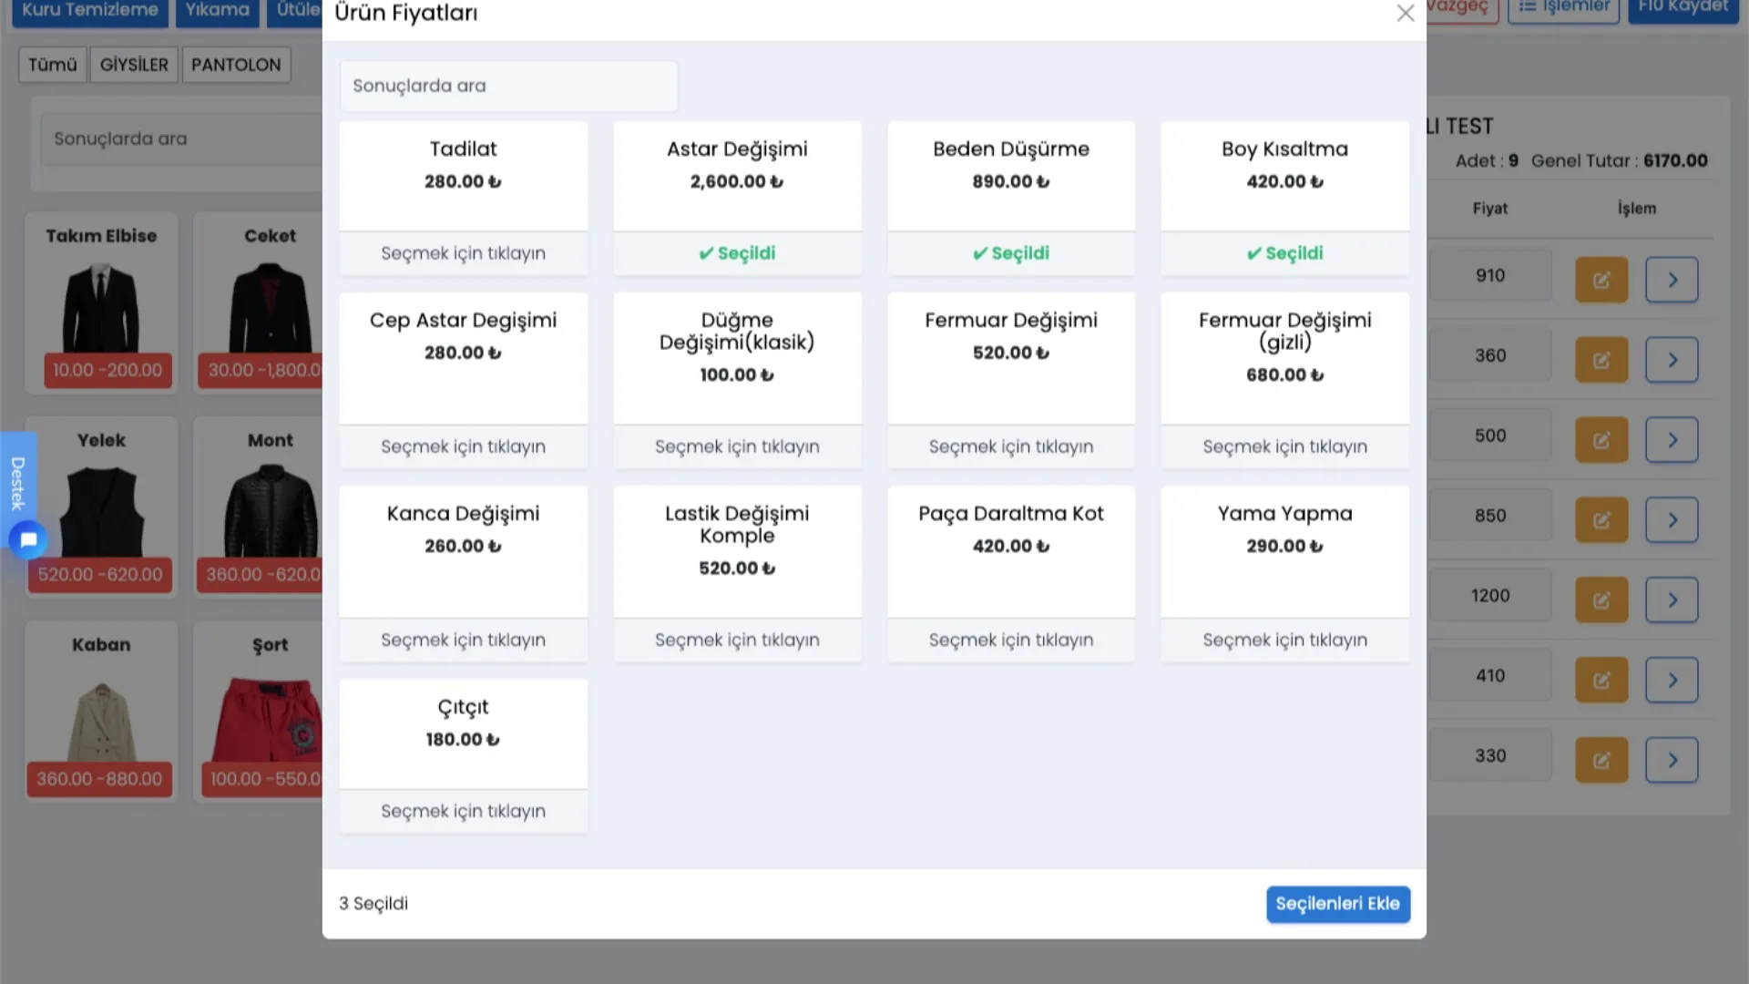
Task: Click the orange edit icon beside price 910
Action: pos(1601,280)
